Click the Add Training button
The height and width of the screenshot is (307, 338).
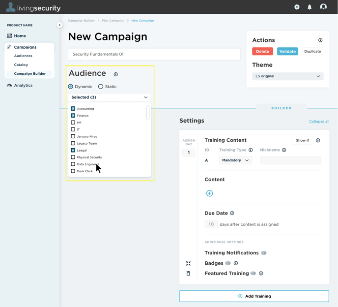[x=254, y=296]
